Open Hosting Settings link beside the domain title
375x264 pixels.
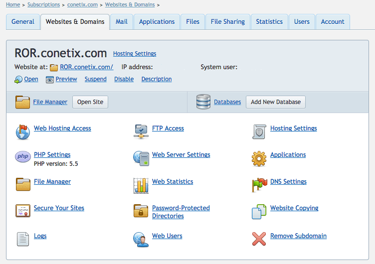[135, 53]
